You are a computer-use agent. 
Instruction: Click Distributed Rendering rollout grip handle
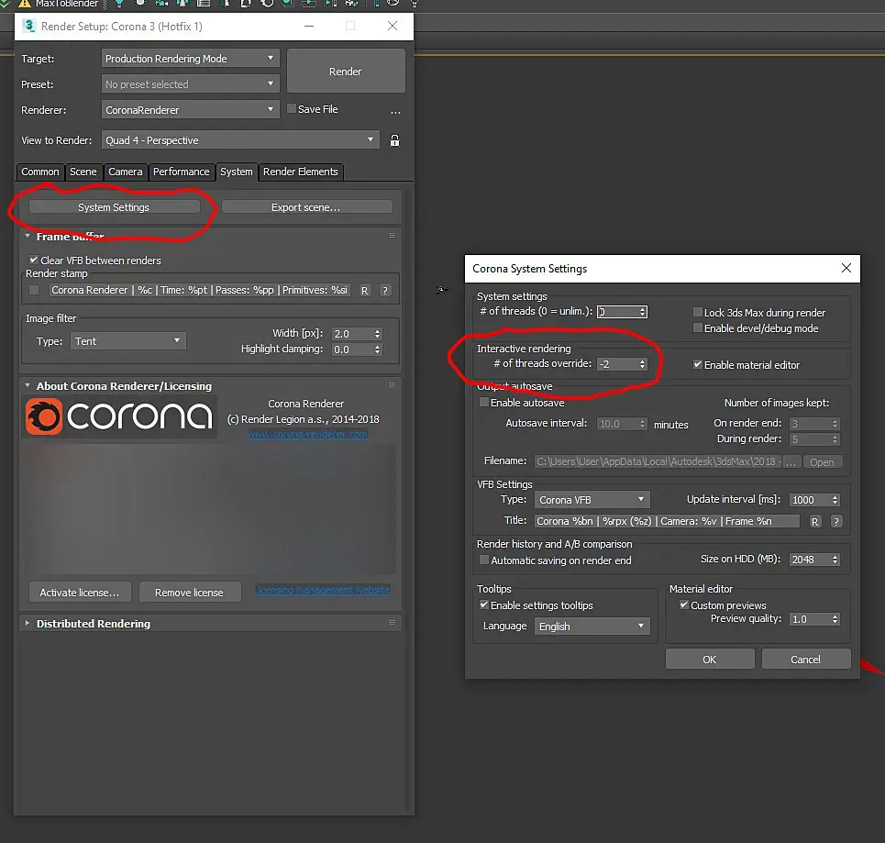pyautogui.click(x=392, y=623)
